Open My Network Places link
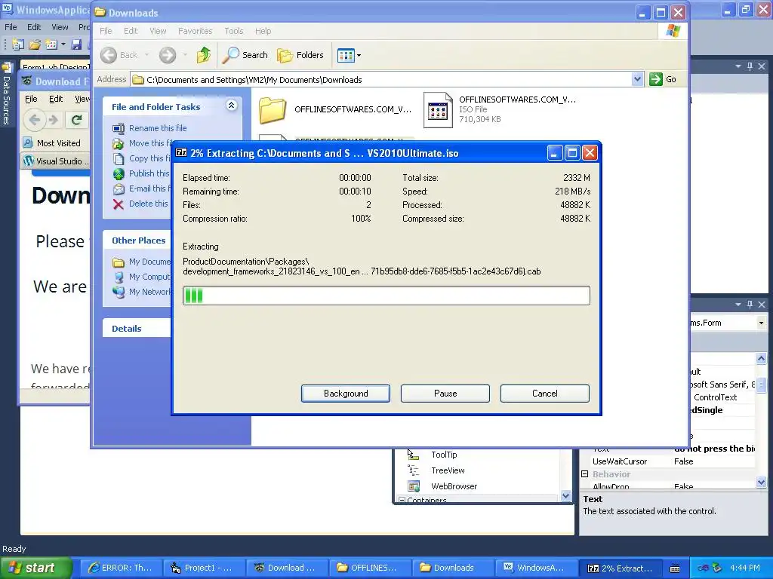This screenshot has width=773, height=579. (x=150, y=292)
